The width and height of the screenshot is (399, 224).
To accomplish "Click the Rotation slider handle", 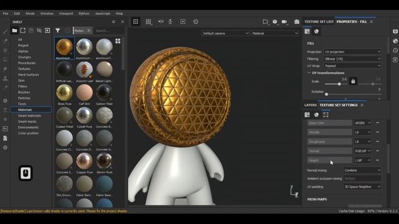I will coord(327,94).
